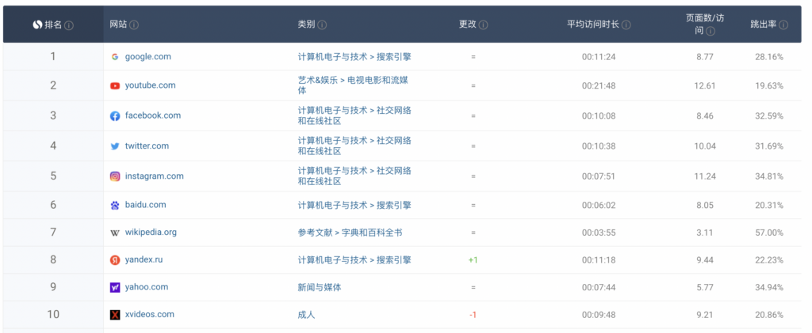This screenshot has height=333, width=812.
Task: Click the 平均访问时长 column header label
Action: point(593,25)
